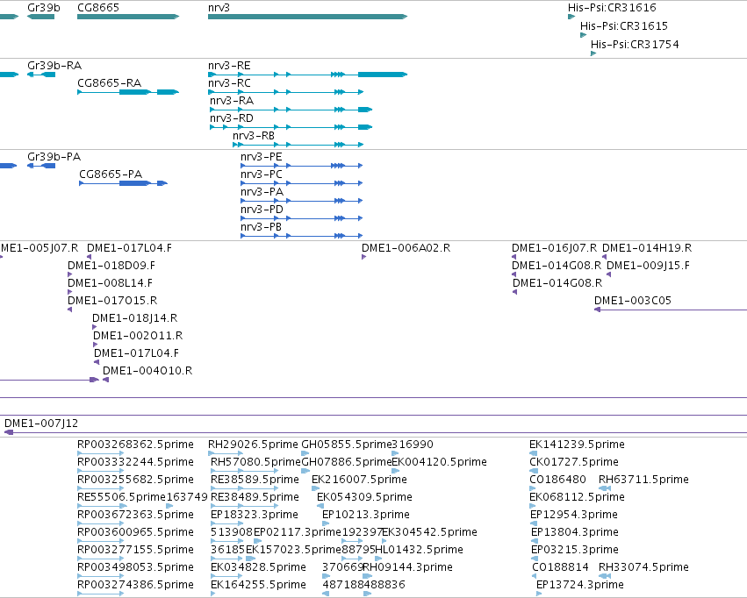Open the nrv3-PE coding feature
This screenshot has height=598, width=747.
tap(261, 157)
